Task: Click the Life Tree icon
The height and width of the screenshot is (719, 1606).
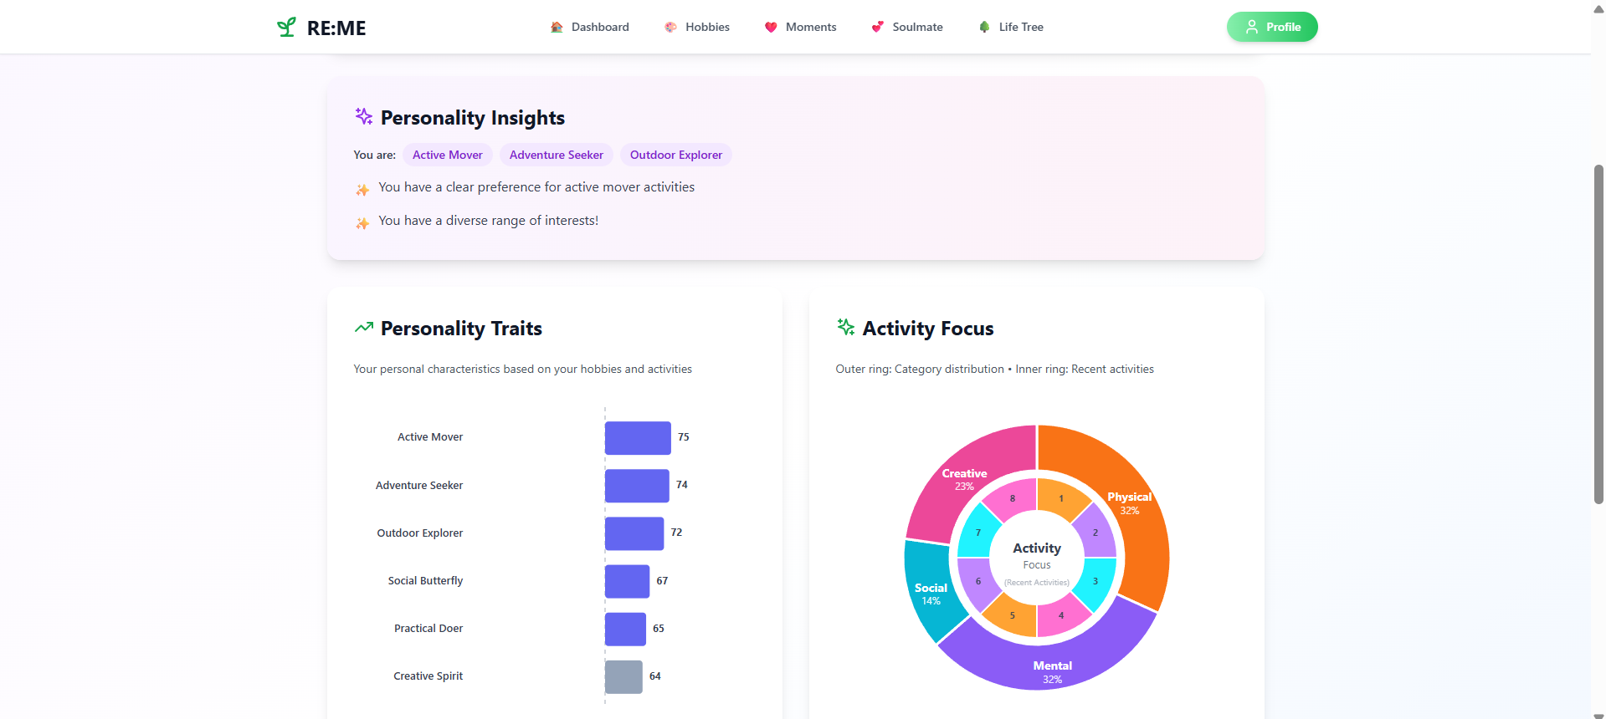Action: 984,27
